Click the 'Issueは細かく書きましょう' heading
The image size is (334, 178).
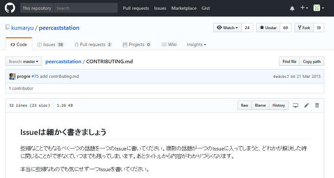coord(63,132)
